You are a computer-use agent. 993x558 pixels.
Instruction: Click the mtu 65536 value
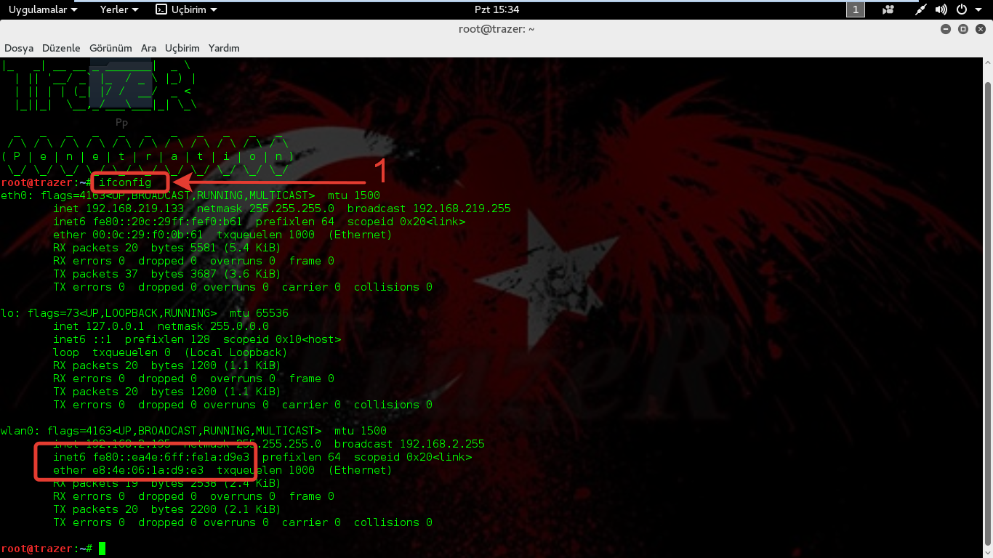click(x=259, y=313)
